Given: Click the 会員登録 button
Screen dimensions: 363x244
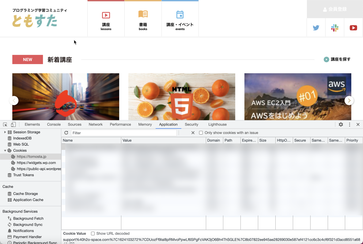Looking at the screenshot, I should 335,9.
